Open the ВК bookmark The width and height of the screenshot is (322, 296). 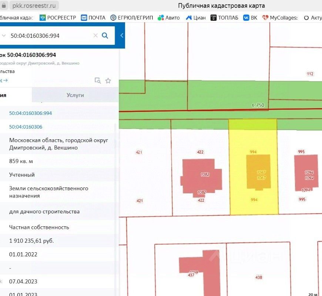click(250, 17)
